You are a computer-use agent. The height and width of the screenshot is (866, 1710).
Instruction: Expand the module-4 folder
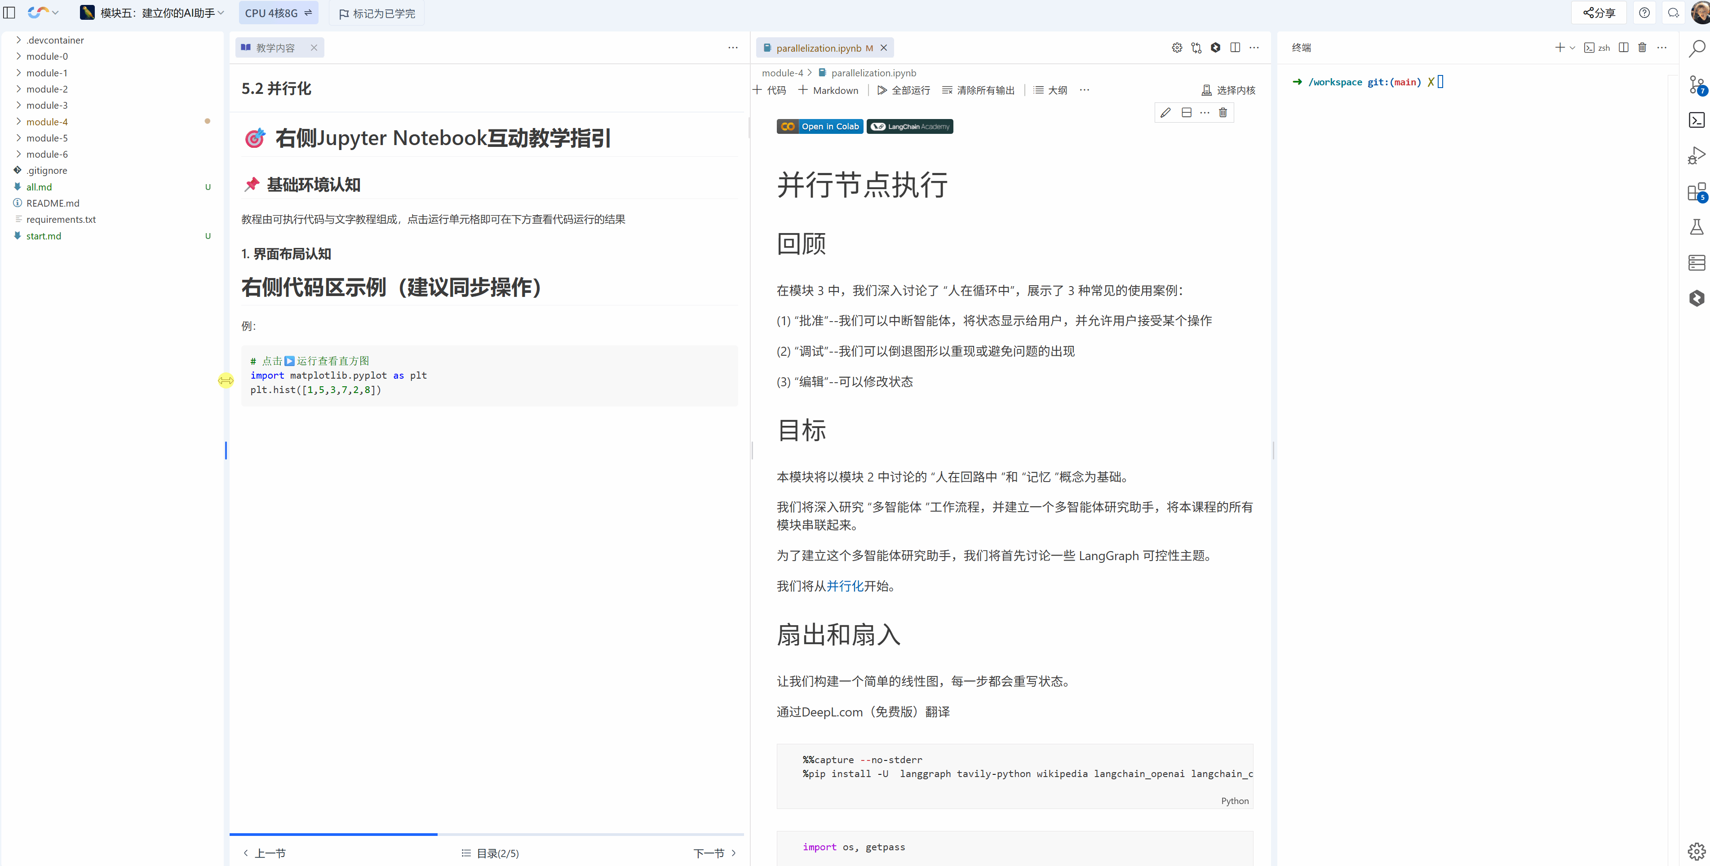(x=46, y=122)
